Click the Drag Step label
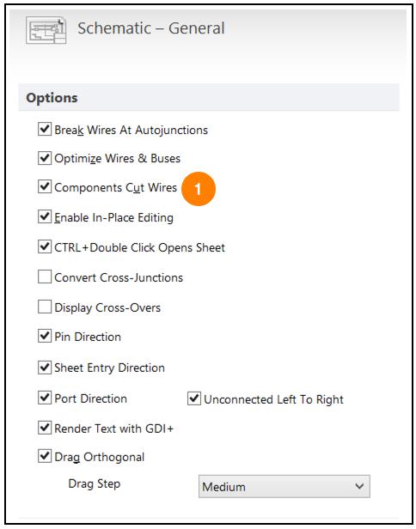This screenshot has width=416, height=529. click(95, 483)
